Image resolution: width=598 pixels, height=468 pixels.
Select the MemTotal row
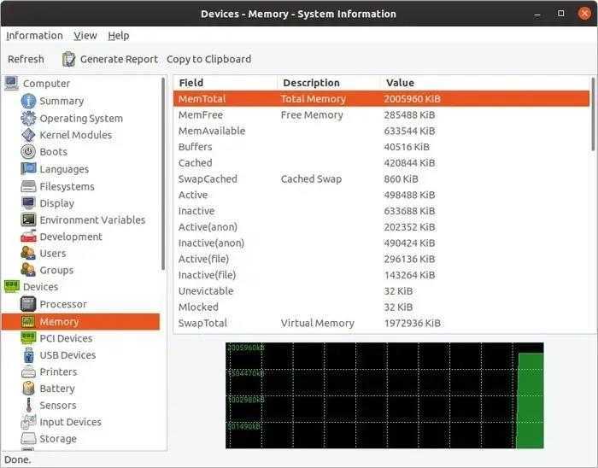pyautogui.click(x=381, y=99)
